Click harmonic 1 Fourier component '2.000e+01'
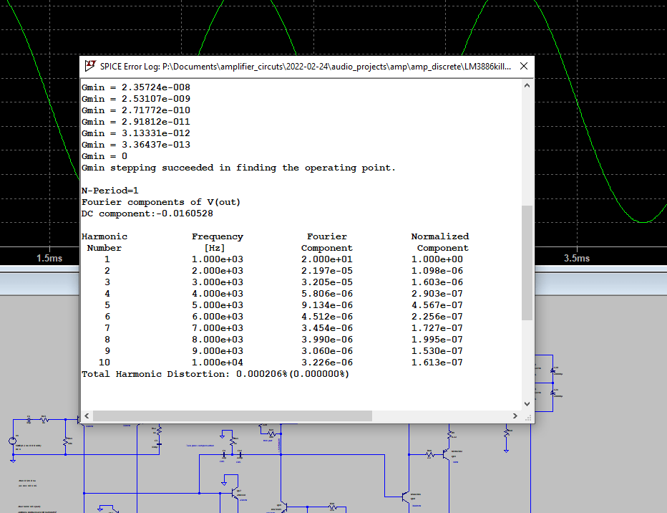667x513 pixels. click(326, 259)
